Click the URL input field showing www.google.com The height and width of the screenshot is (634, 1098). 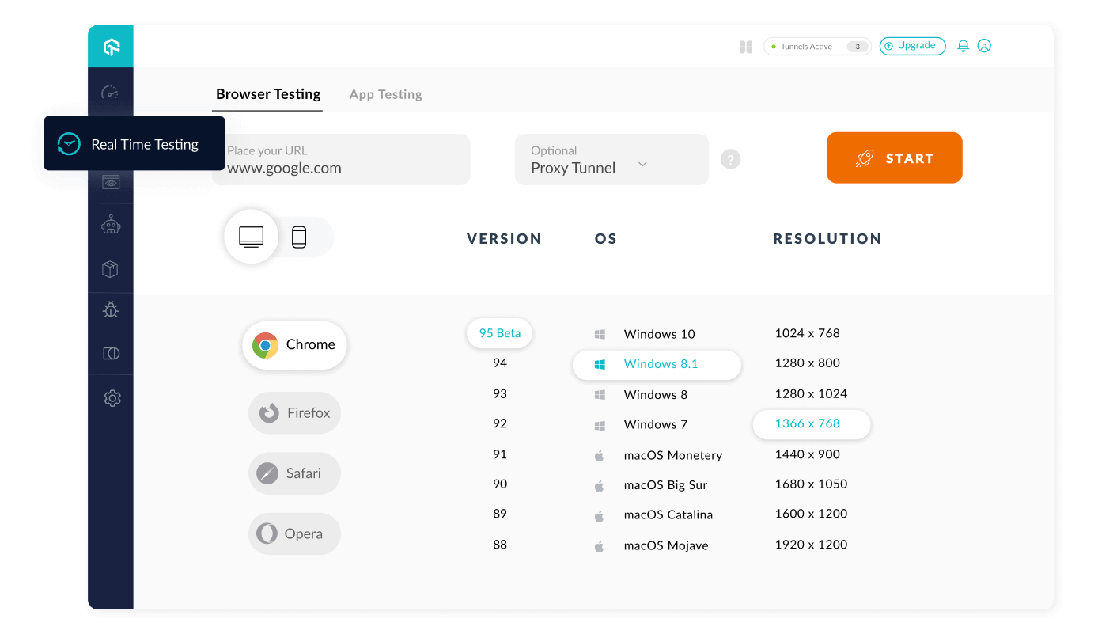tap(340, 159)
